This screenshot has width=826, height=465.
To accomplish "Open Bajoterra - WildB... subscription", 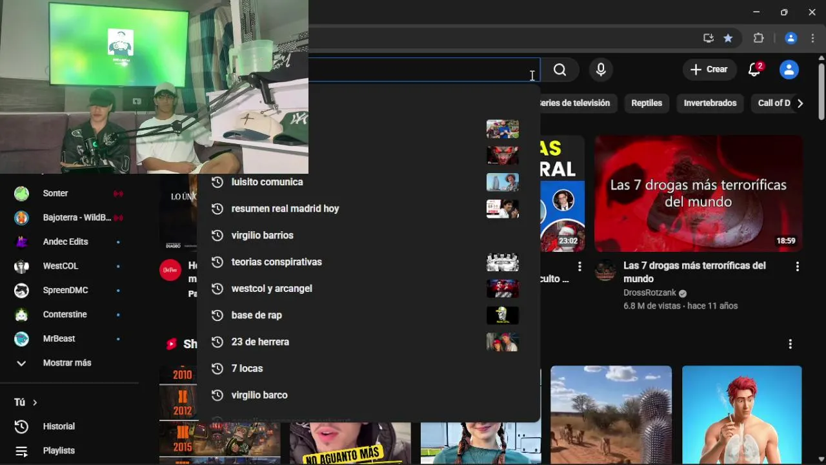I will click(x=69, y=218).
